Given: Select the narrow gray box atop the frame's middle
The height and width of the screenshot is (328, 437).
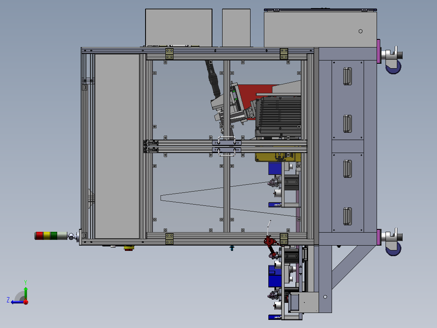Looking at the screenshot, I should [x=236, y=28].
